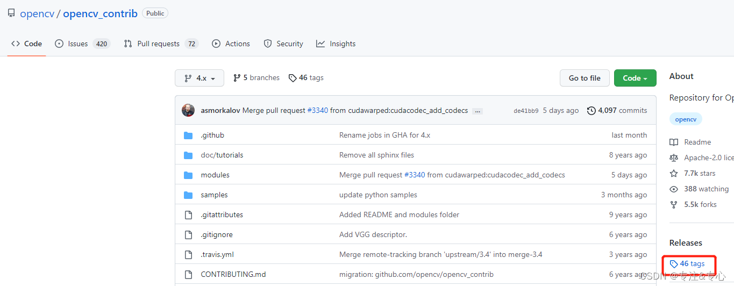Expand the commit message ellipsis button
Screen dimensions: 734x286
[478, 111]
